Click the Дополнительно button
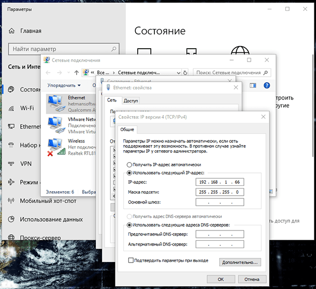Viewport: 316px width, 289px height. (240, 262)
